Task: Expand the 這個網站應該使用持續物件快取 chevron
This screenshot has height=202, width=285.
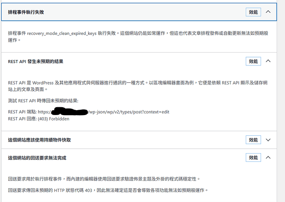Action: point(268,140)
